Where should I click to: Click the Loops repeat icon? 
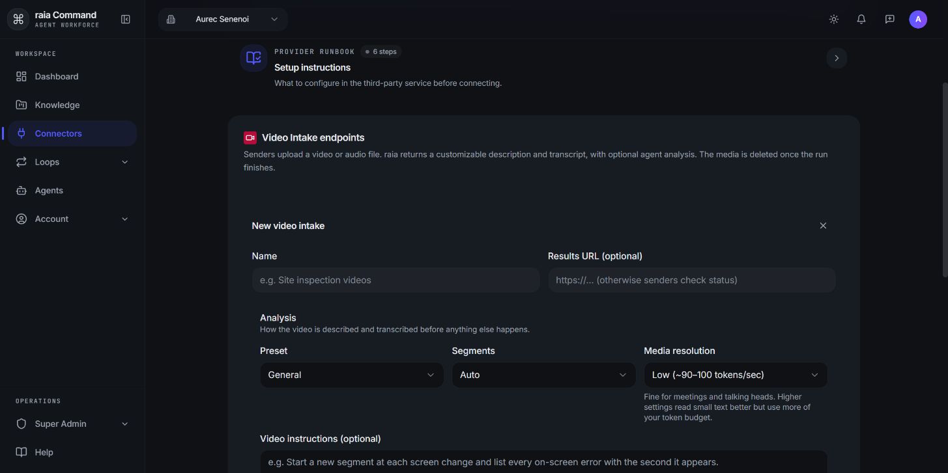coord(22,162)
